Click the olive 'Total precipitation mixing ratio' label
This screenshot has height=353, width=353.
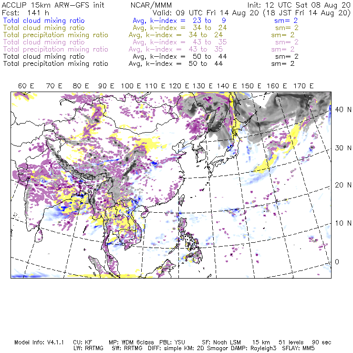click(56, 35)
